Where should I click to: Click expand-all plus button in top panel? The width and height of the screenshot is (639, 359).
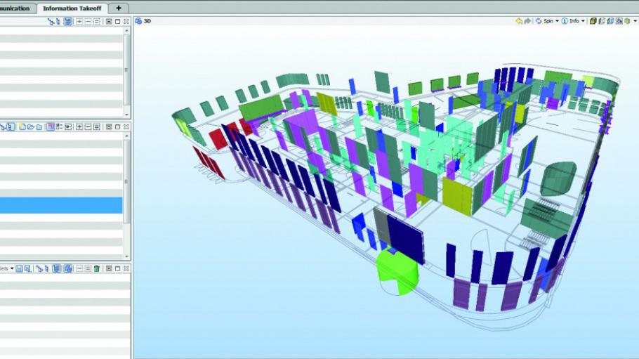(79, 22)
